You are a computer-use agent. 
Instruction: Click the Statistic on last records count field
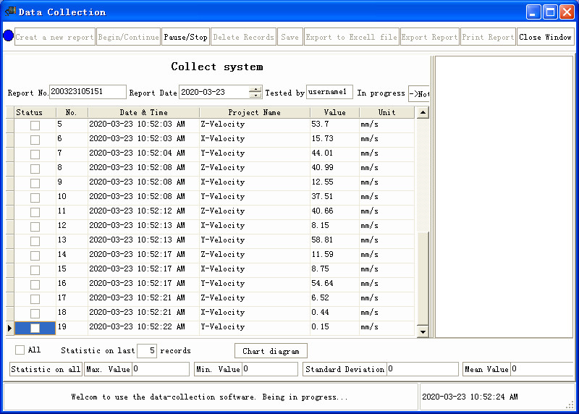pos(147,351)
